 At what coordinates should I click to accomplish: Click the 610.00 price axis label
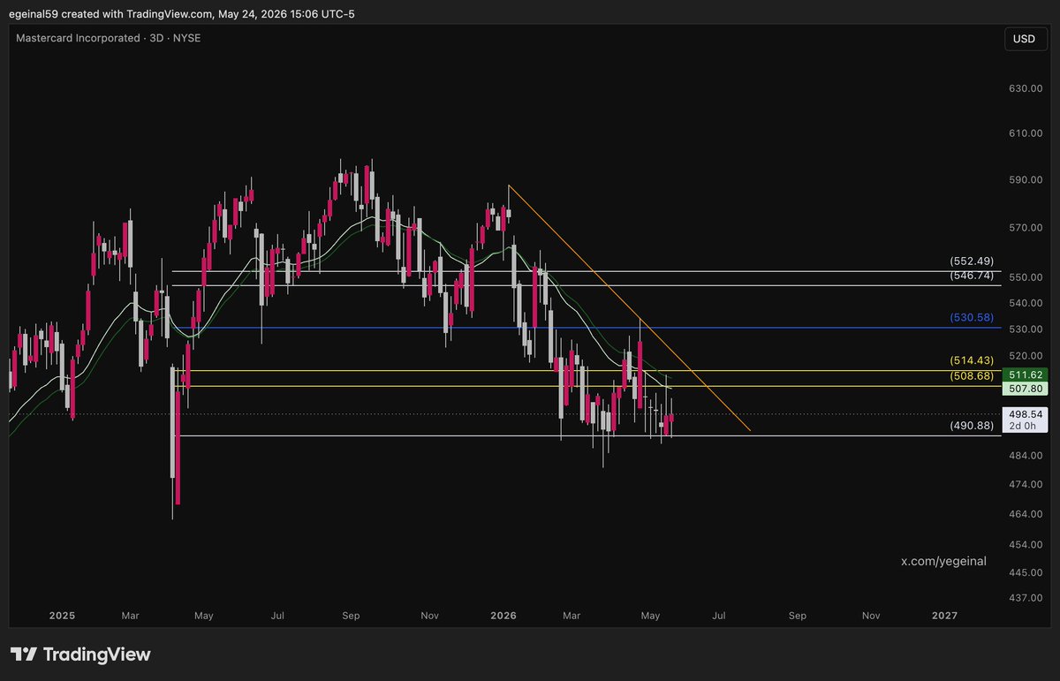[x=1026, y=133]
